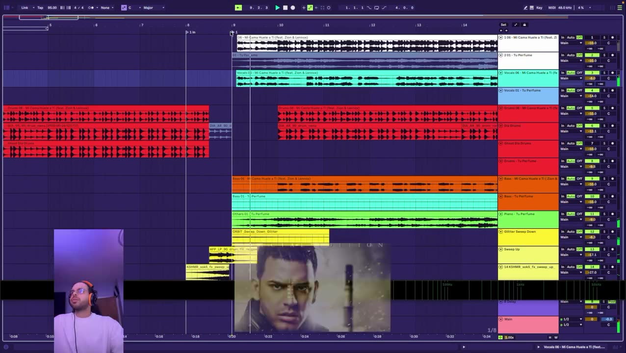This screenshot has height=353, width=626.
Task: Toggle the Automation Arm icon
Action: point(310,7)
